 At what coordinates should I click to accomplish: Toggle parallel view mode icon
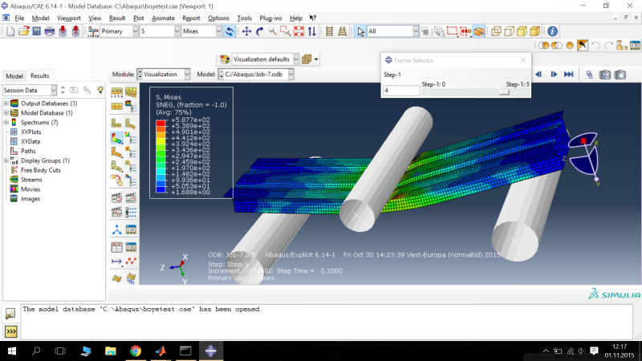(x=329, y=31)
